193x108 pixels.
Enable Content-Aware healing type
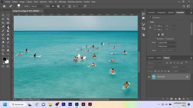click(x=53, y=6)
